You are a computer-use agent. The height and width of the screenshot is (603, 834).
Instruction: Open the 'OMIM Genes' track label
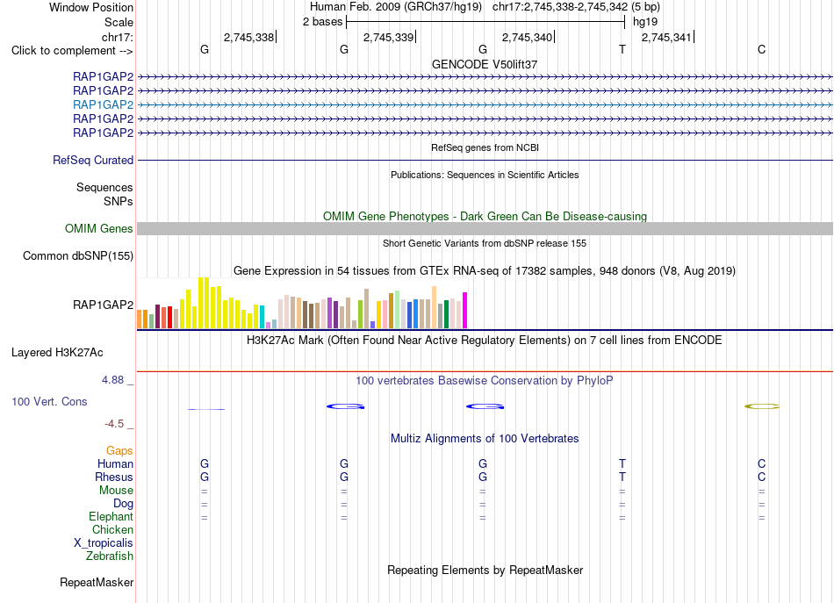click(x=99, y=229)
